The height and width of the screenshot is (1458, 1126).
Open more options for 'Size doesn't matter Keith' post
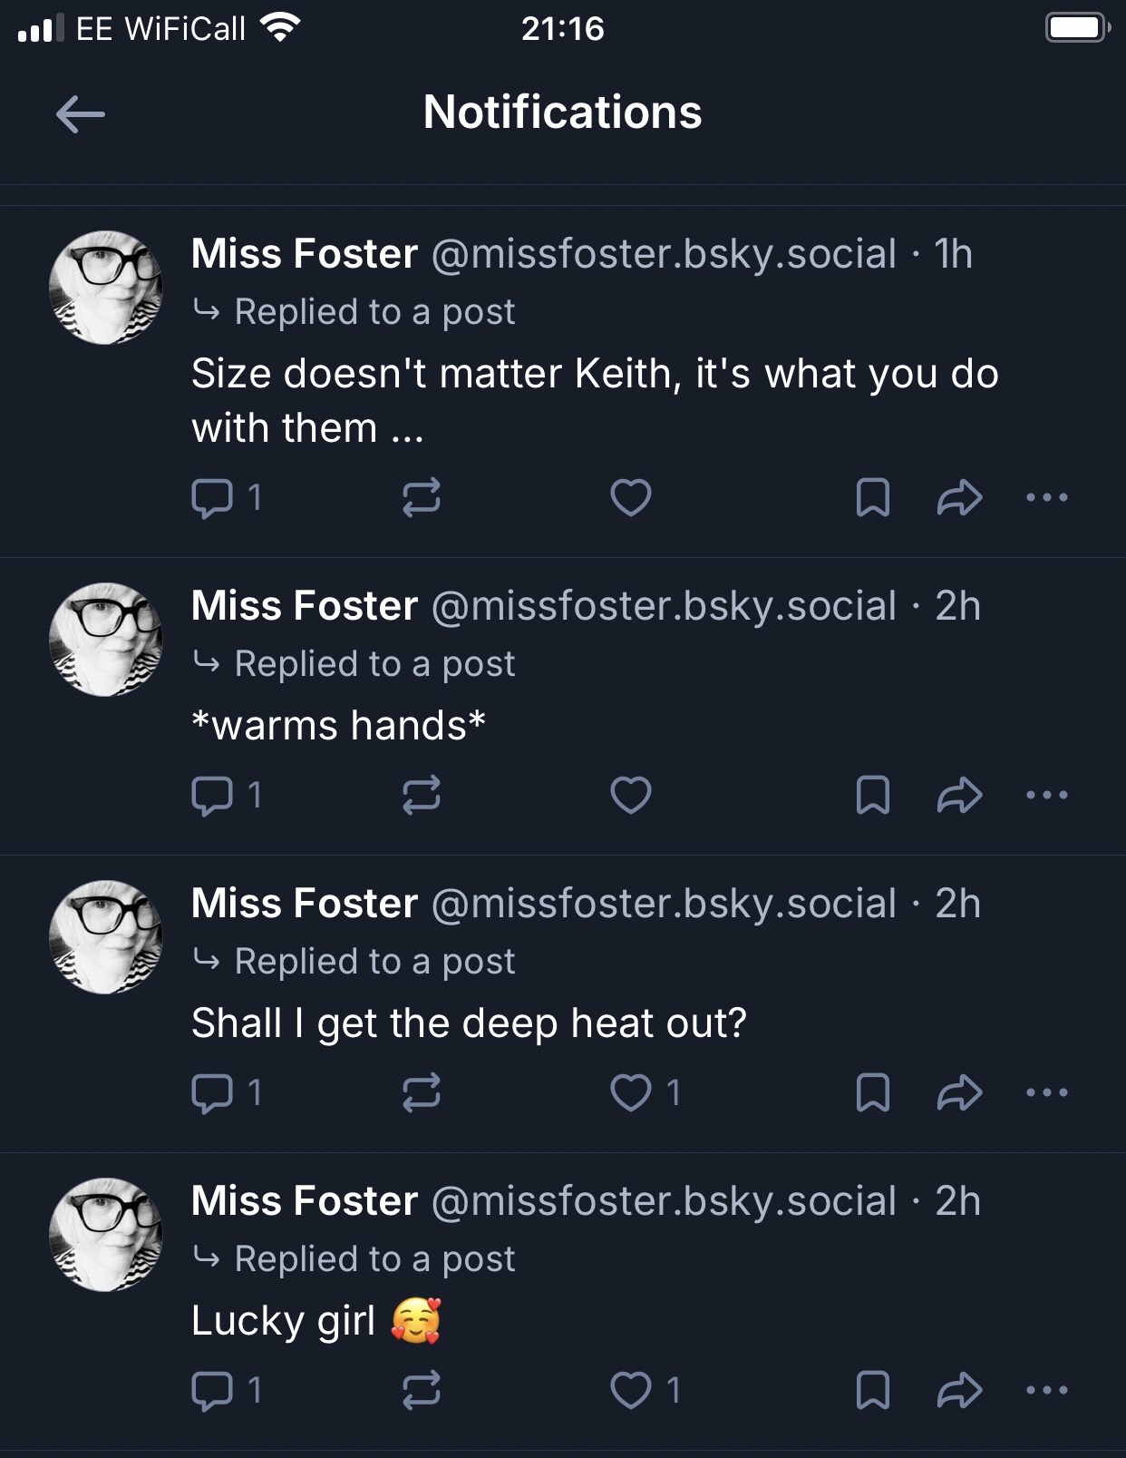[x=1047, y=497]
